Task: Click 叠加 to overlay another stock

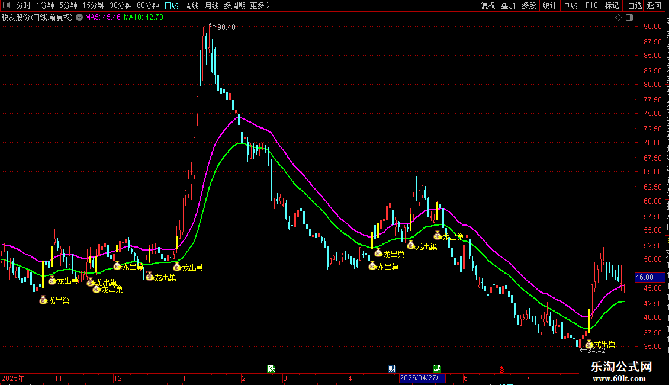Action: point(508,5)
